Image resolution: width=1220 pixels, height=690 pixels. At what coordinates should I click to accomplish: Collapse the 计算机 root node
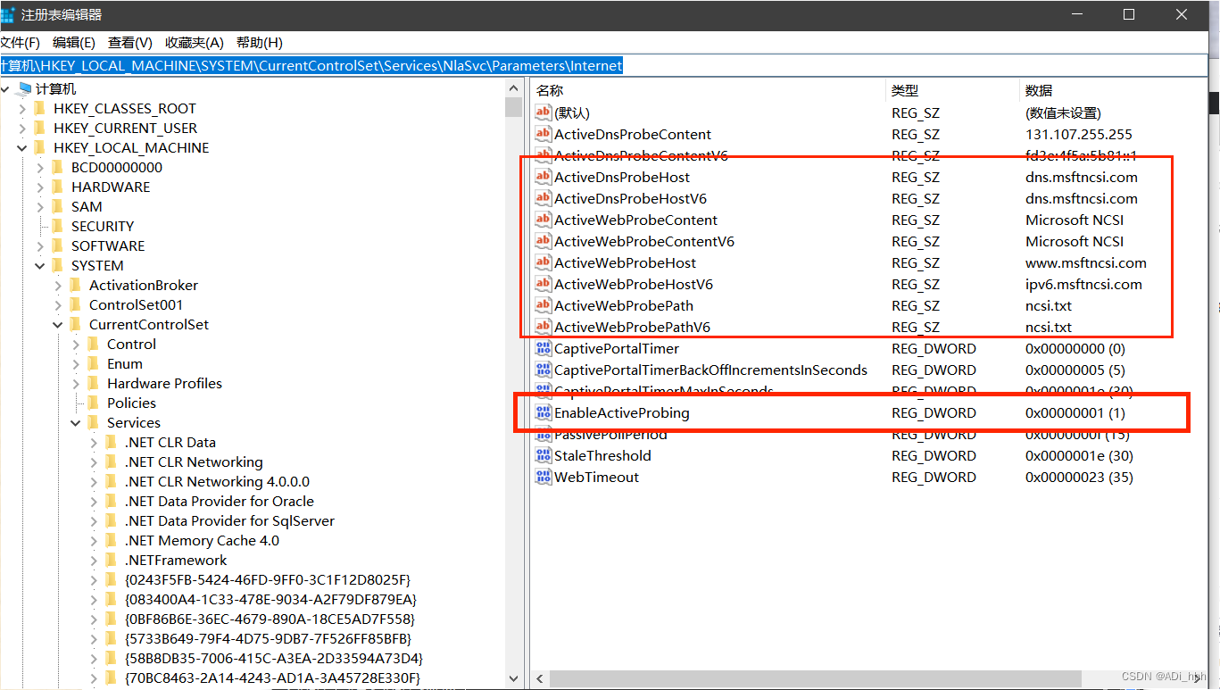(5, 88)
